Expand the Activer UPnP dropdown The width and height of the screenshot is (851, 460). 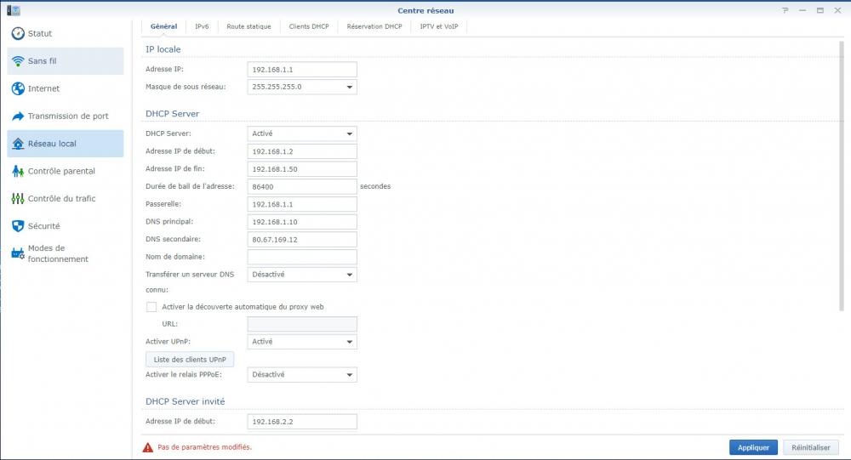tap(302, 342)
